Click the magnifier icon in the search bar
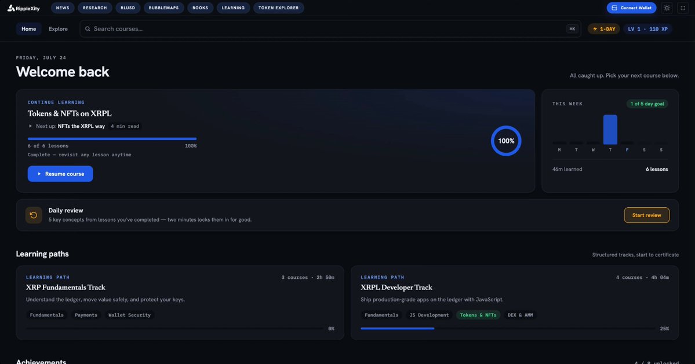Screen dimensions: 695x364 [88, 29]
